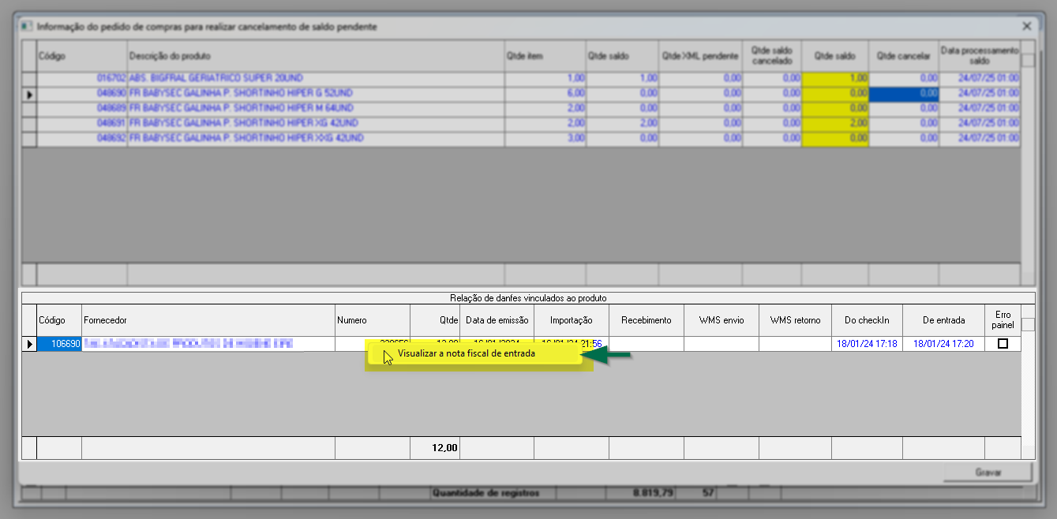
Task: Click the 'Qtde item' column header
Action: [545, 57]
